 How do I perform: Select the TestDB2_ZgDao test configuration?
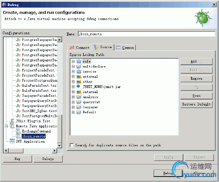point(40,111)
